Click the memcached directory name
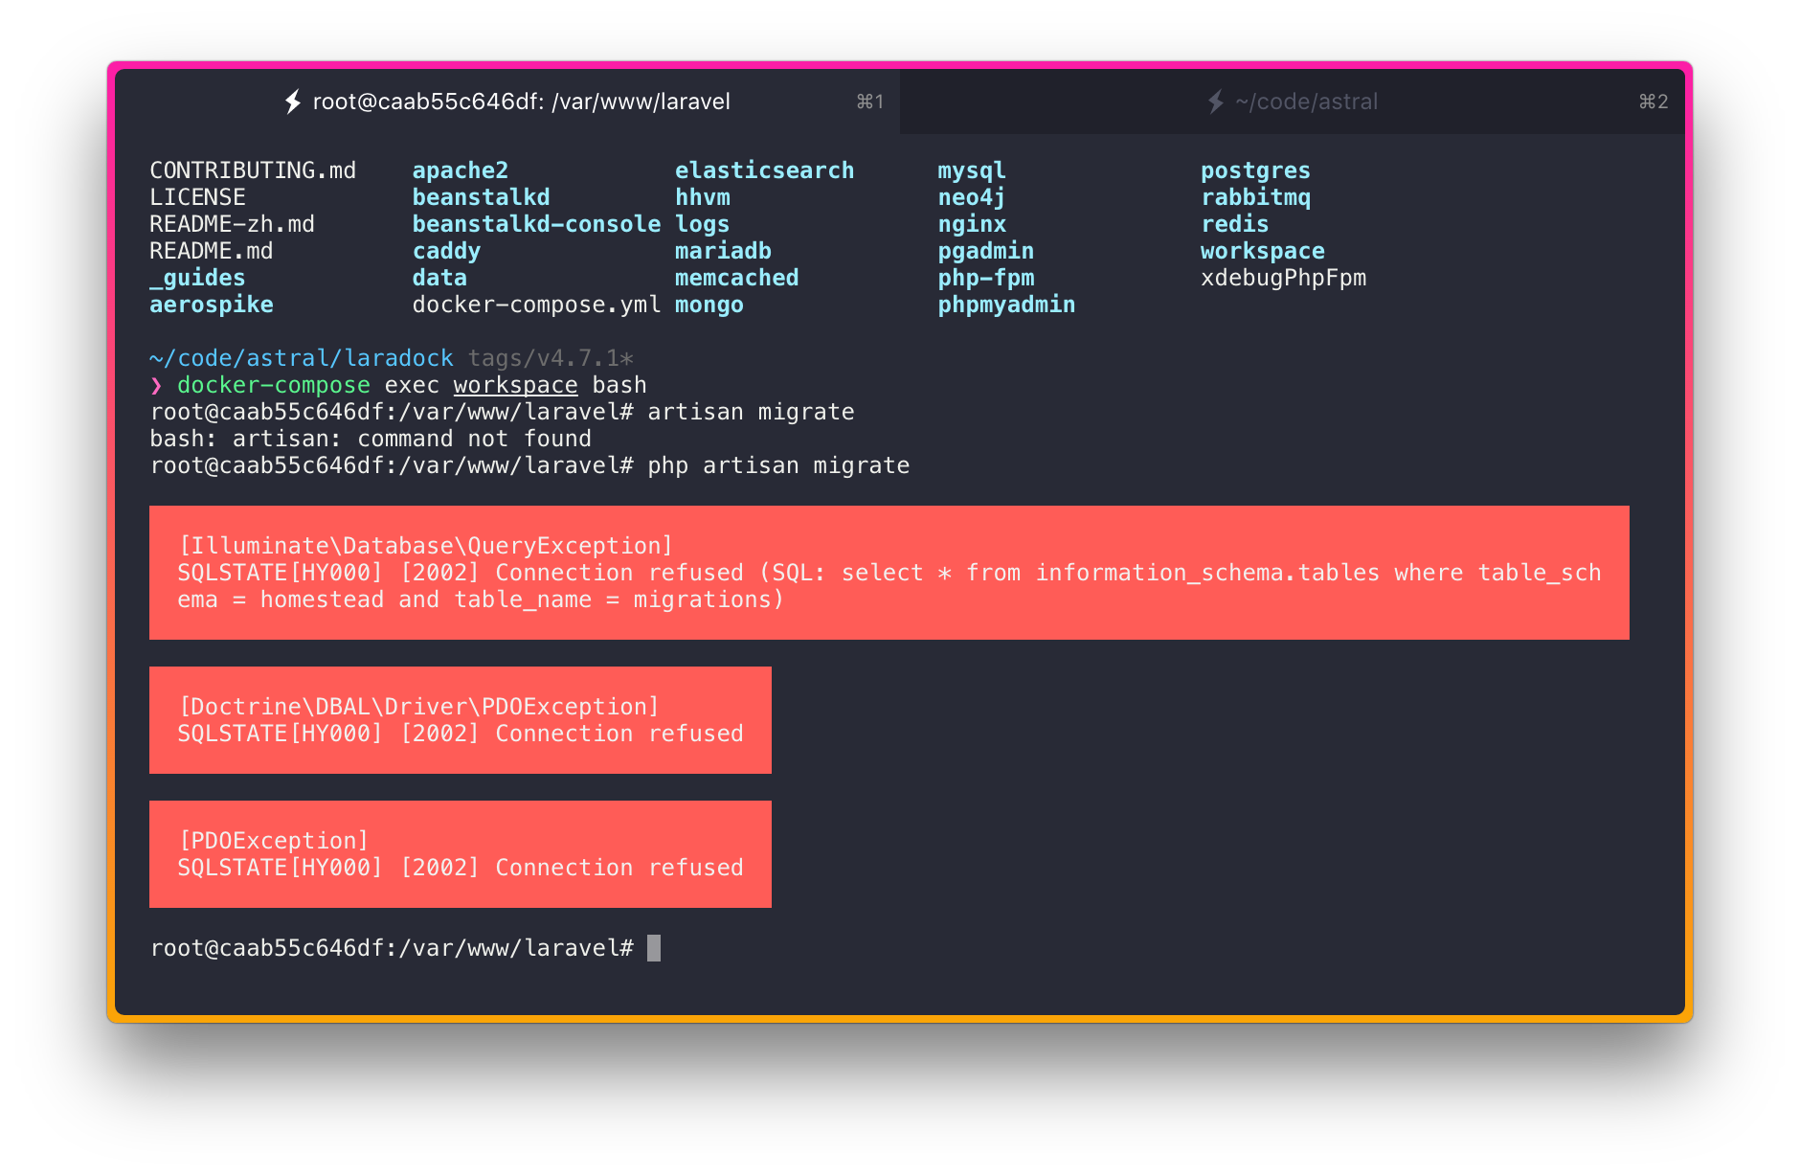The height and width of the screenshot is (1176, 1800). point(736,278)
